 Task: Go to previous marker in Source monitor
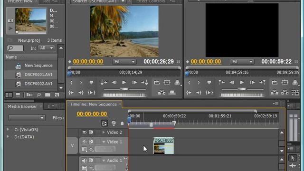104,83
